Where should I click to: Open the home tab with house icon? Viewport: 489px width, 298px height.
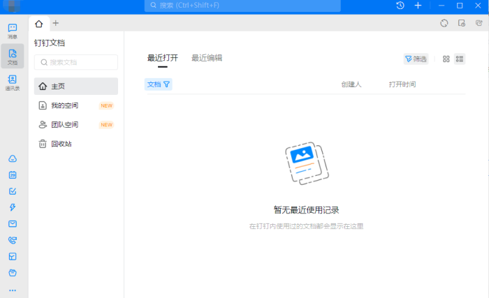click(39, 24)
